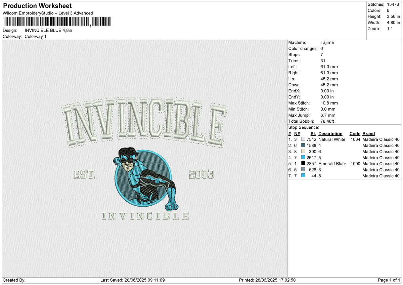Click the Natural White color swatch
403x285 pixels.
303,139
